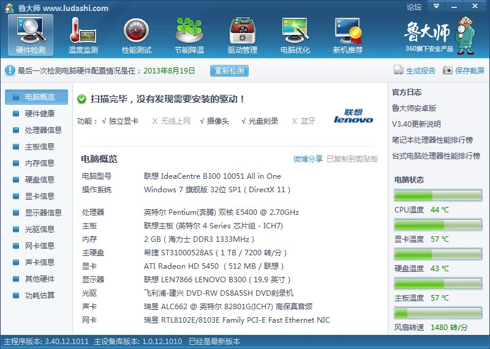
Task: Open 鲁大师安卓版 log entry
Action: (x=414, y=108)
